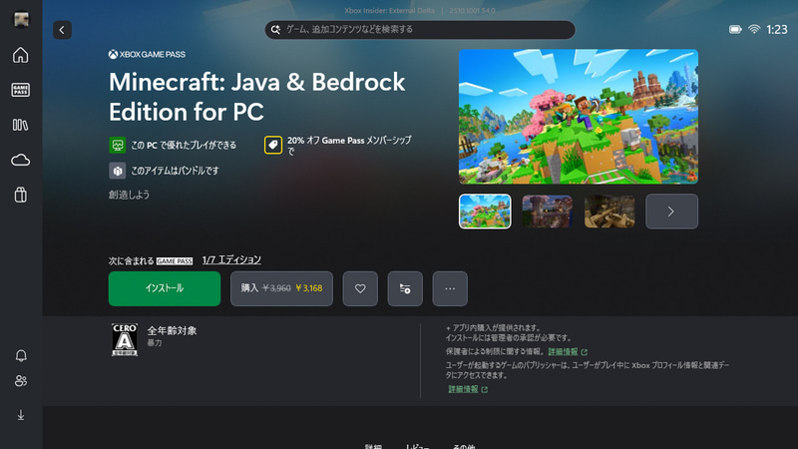Click the 20% off Game Pass tag icon
798x449 pixels.
coord(273,145)
